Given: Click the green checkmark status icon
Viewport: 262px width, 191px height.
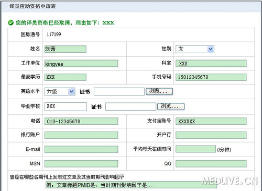Looking at the screenshot, I should 10,22.
